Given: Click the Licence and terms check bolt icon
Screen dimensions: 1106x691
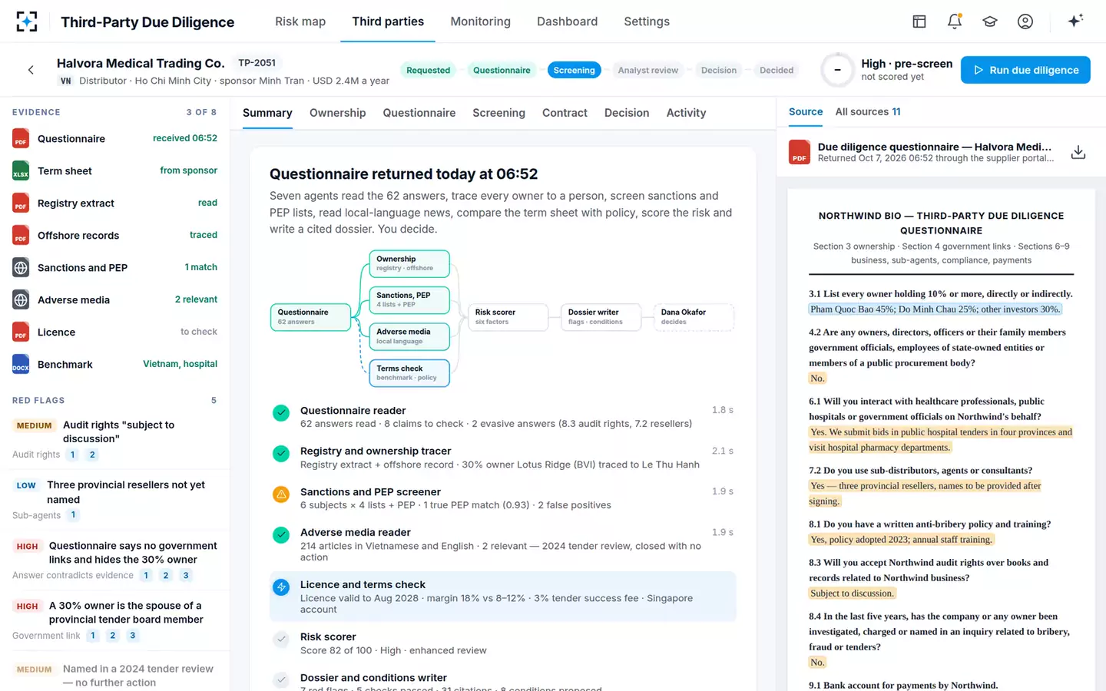Looking at the screenshot, I should (x=281, y=587).
